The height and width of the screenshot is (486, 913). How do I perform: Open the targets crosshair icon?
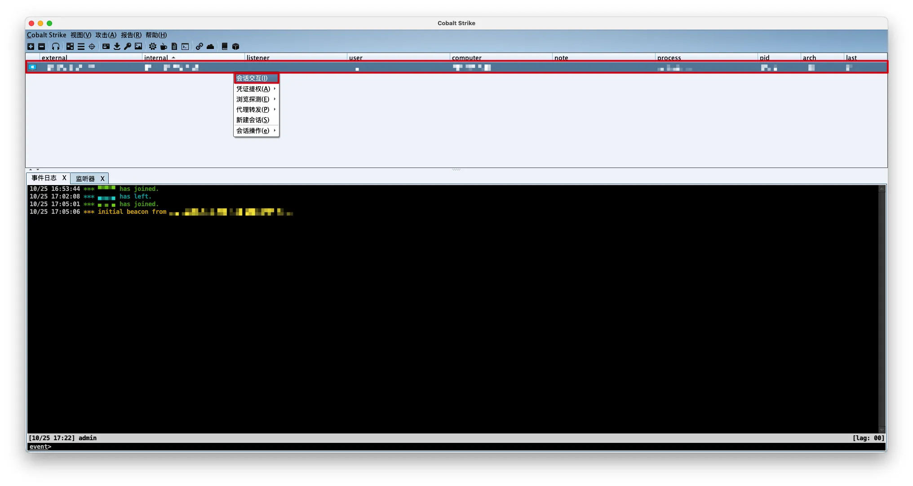(x=92, y=47)
